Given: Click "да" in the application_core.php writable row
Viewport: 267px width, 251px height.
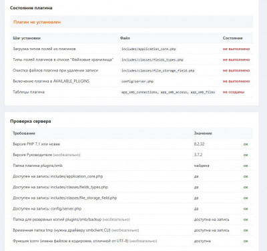Looking at the screenshot, I should tap(196, 176).
